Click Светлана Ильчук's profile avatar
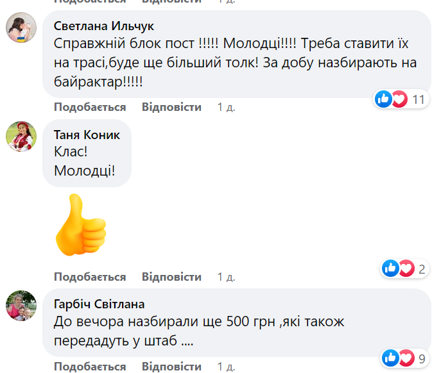 pyautogui.click(x=21, y=28)
